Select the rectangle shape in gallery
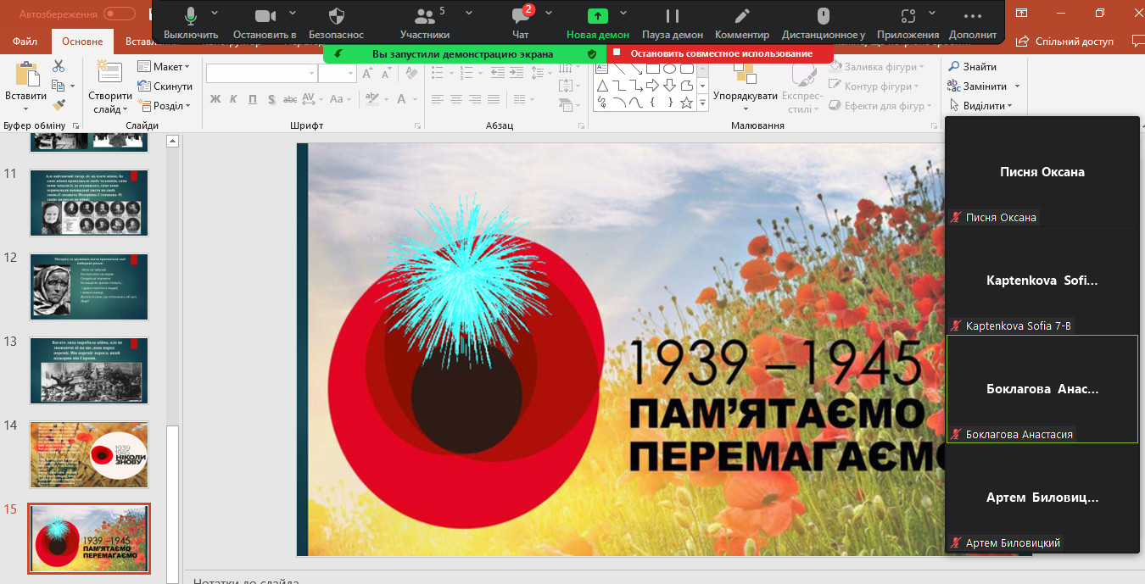This screenshot has height=584, width=1145. point(652,68)
